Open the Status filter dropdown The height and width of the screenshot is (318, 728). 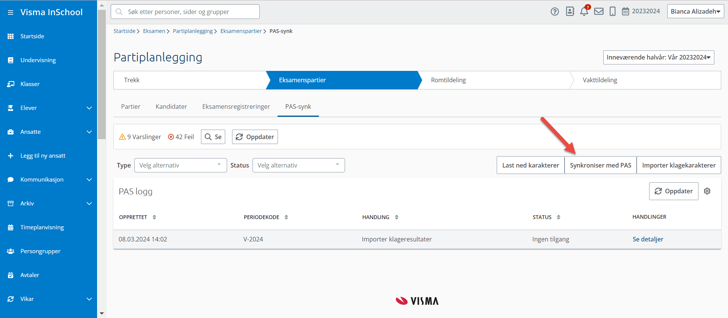point(298,165)
